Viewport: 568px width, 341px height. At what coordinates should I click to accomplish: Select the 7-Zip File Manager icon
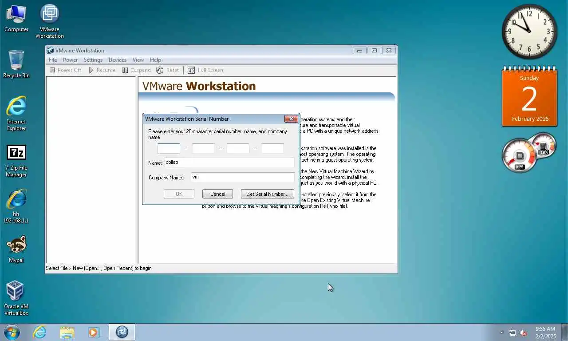pos(16,160)
